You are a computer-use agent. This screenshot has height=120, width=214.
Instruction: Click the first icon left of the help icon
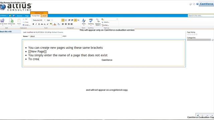pos(194,4)
